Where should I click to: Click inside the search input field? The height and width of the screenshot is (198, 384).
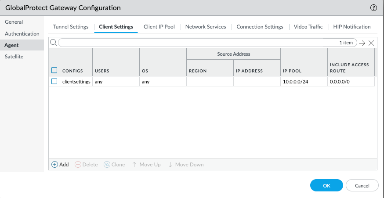198,43
